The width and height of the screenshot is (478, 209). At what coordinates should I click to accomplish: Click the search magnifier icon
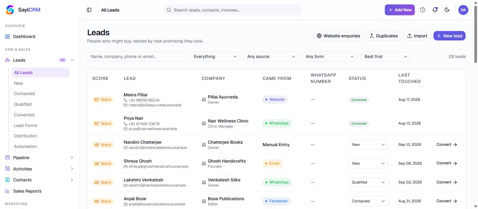(x=169, y=10)
